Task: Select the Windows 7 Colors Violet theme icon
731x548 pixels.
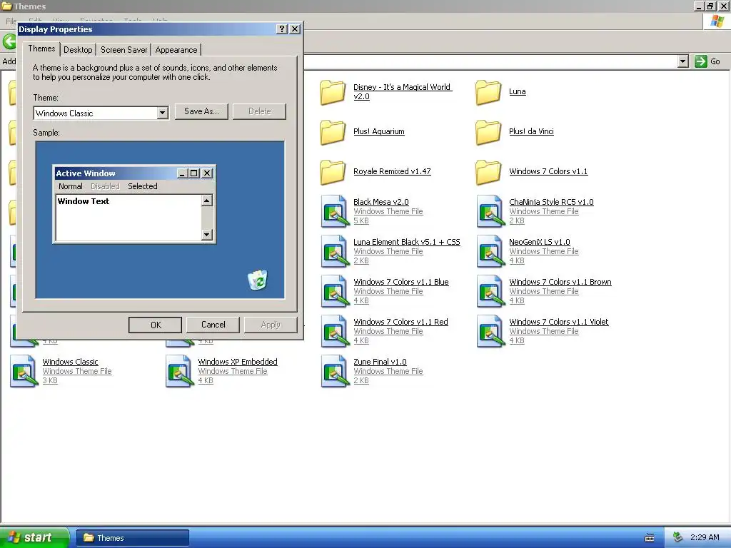Action: 490,331
